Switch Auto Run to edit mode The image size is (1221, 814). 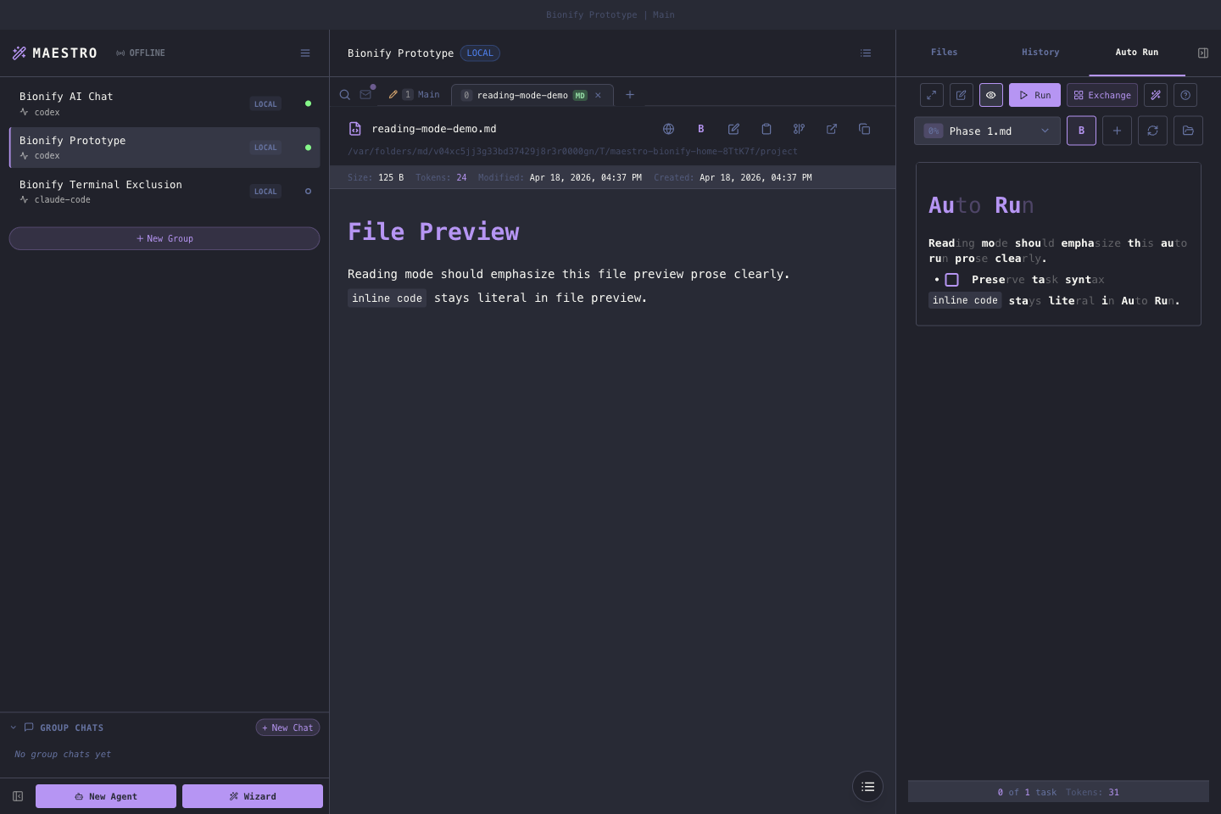[x=962, y=95]
